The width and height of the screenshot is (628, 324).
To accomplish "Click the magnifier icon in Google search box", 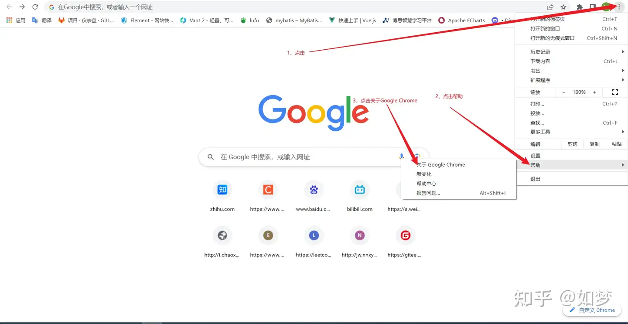I will point(211,157).
